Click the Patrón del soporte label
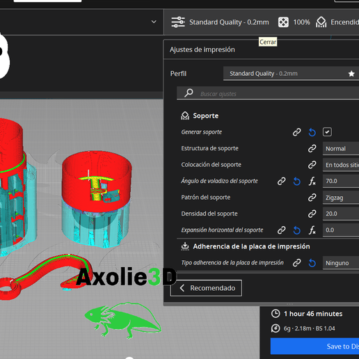 pos(206,198)
